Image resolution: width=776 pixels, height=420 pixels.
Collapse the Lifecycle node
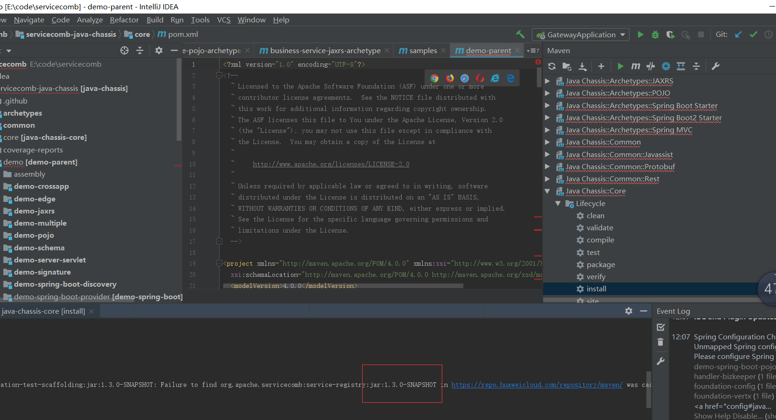point(558,204)
